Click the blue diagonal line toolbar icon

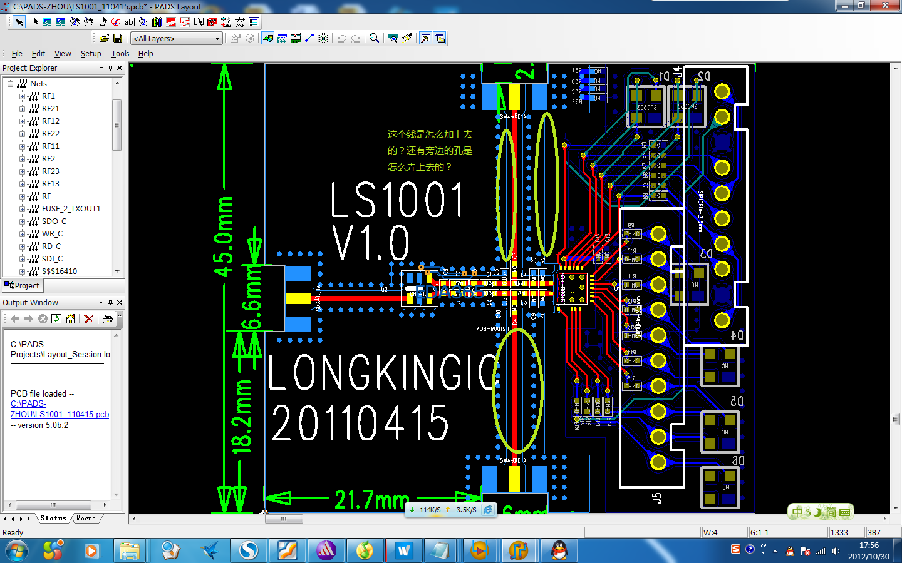[x=309, y=38]
